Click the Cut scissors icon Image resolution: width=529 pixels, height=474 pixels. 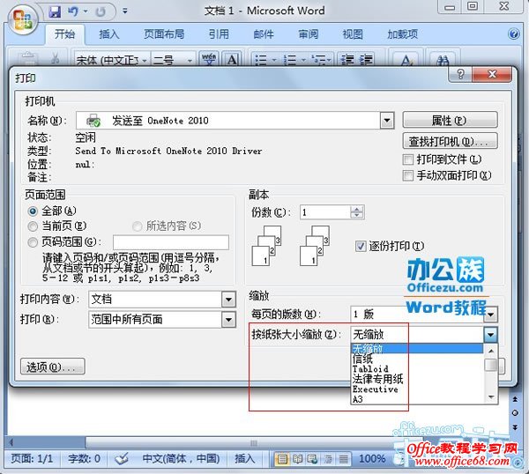[x=55, y=58]
